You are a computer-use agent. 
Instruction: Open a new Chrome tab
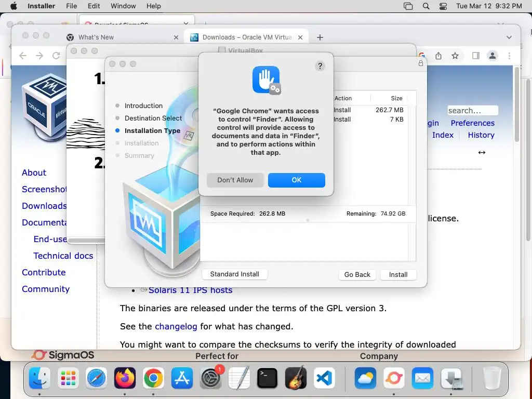(320, 37)
